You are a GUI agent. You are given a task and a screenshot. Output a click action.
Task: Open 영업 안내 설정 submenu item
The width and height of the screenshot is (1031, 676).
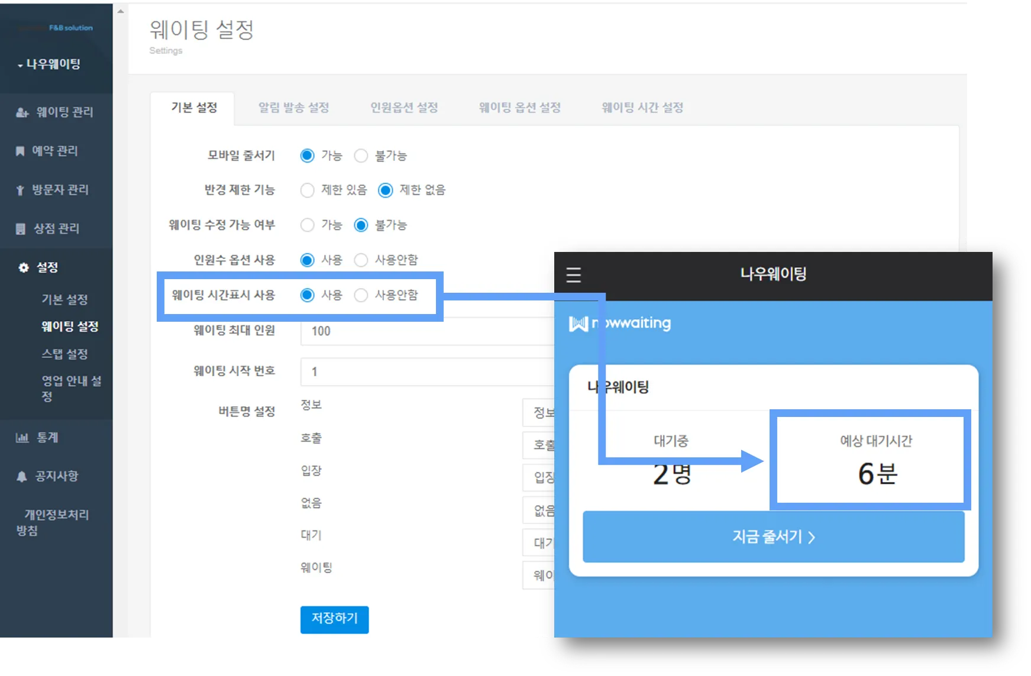pyautogui.click(x=71, y=389)
